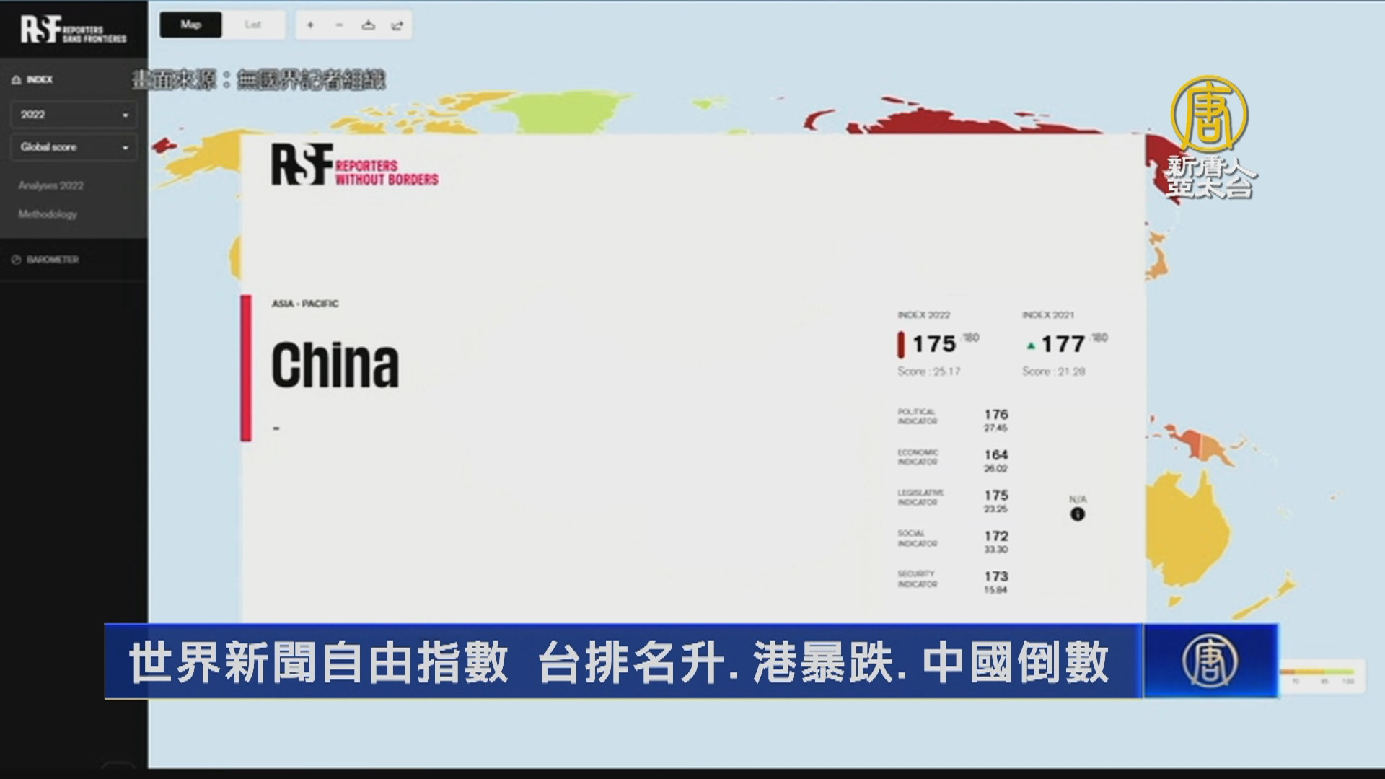Open the Analyses 2022 link
The image size is (1385, 779).
pos(50,186)
